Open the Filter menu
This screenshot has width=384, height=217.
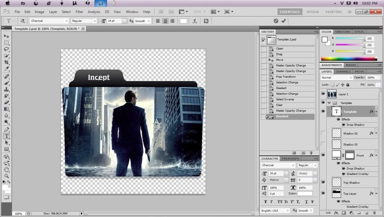[x=79, y=12]
